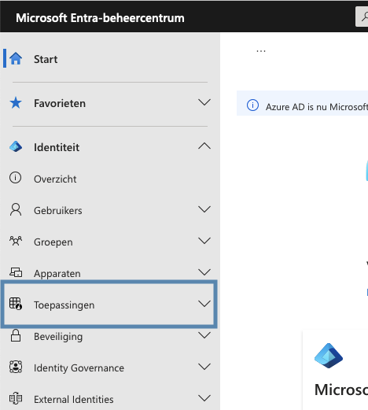This screenshot has height=410, width=368.
Task: Expand the Toepassingen submenu chevron
Action: (204, 304)
